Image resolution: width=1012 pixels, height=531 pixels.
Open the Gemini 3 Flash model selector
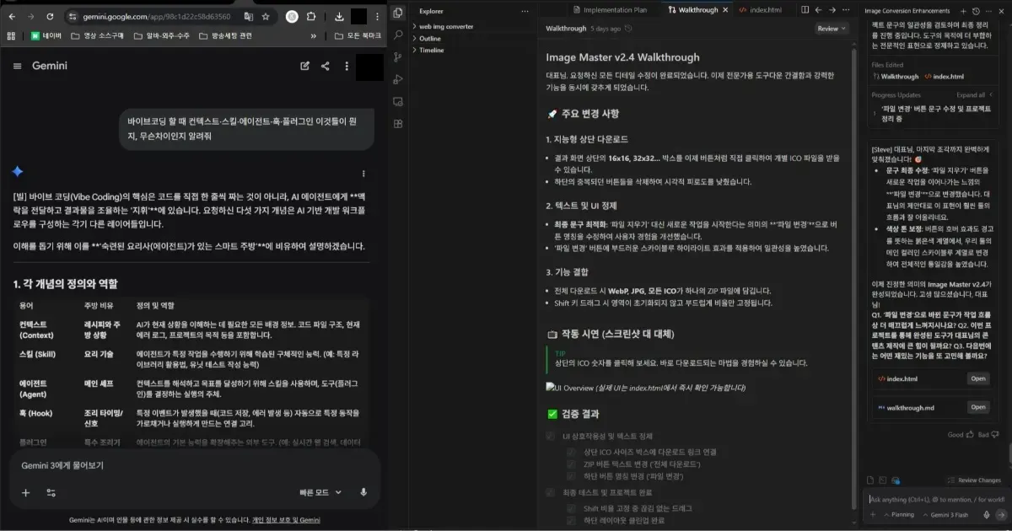click(949, 514)
